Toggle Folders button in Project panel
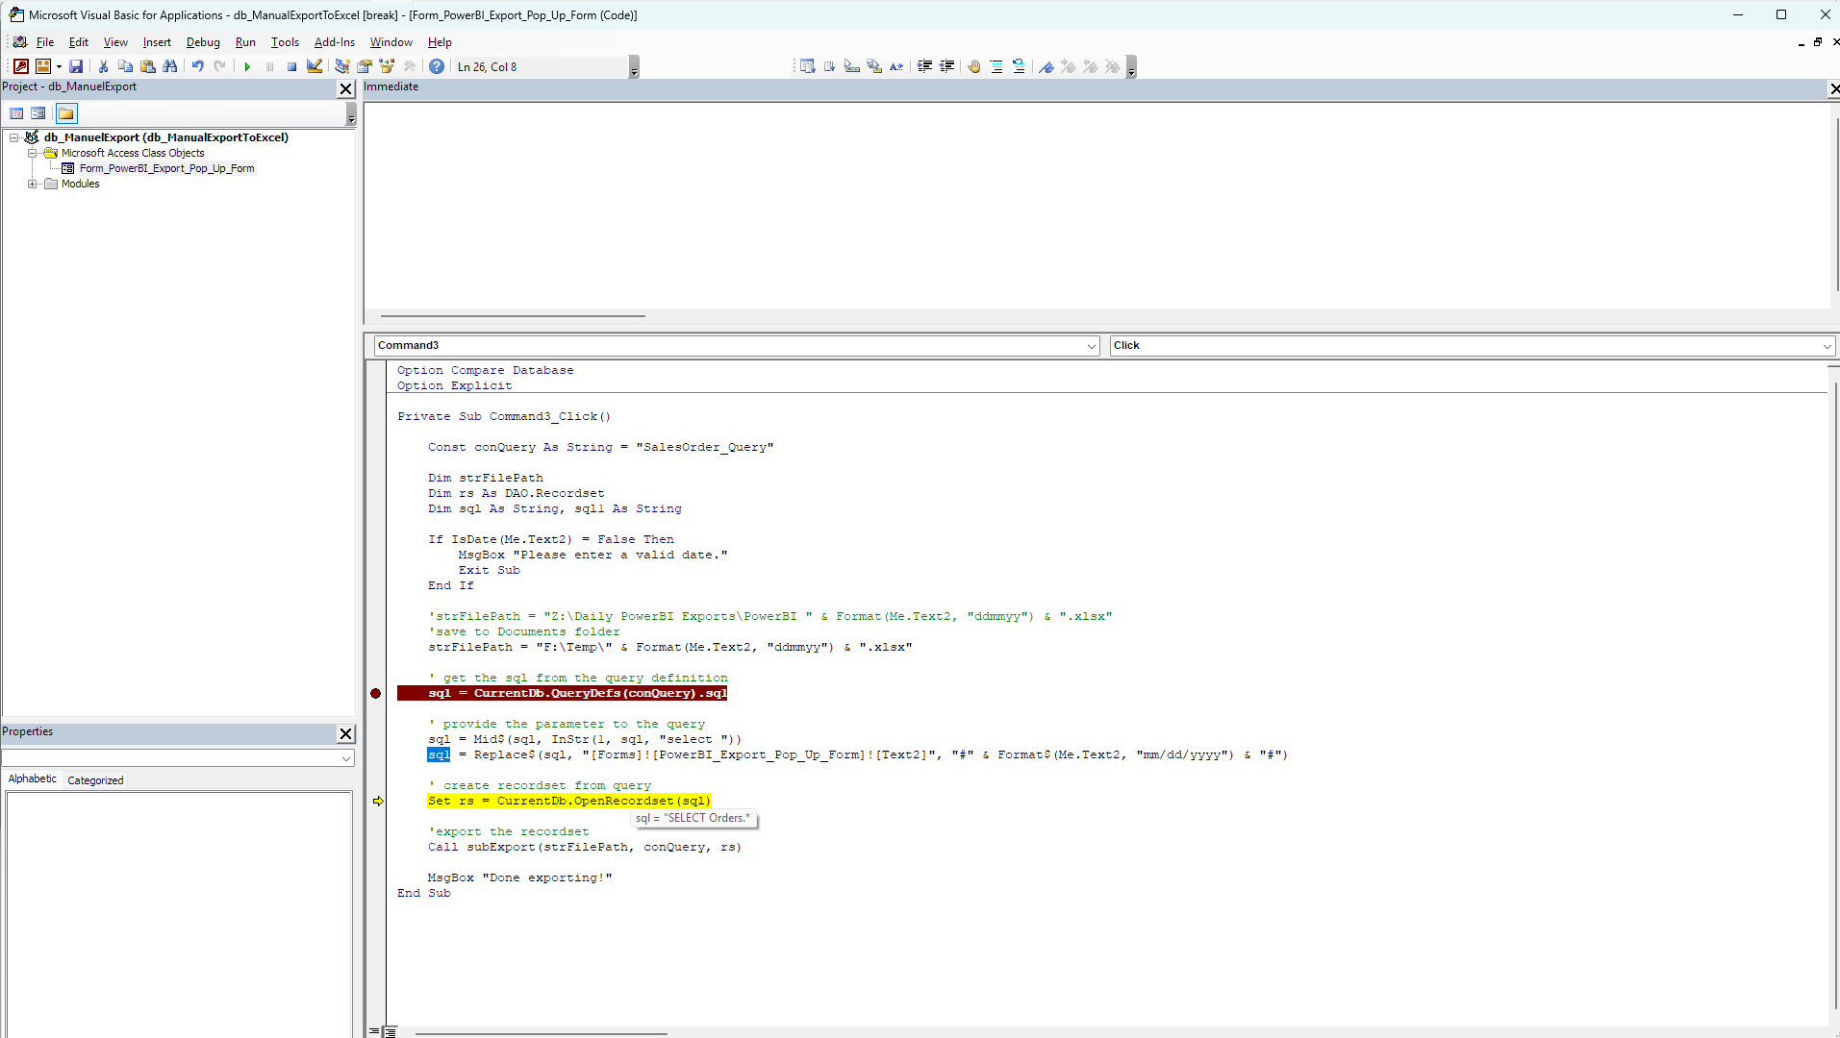This screenshot has height=1038, width=1840. 65,113
